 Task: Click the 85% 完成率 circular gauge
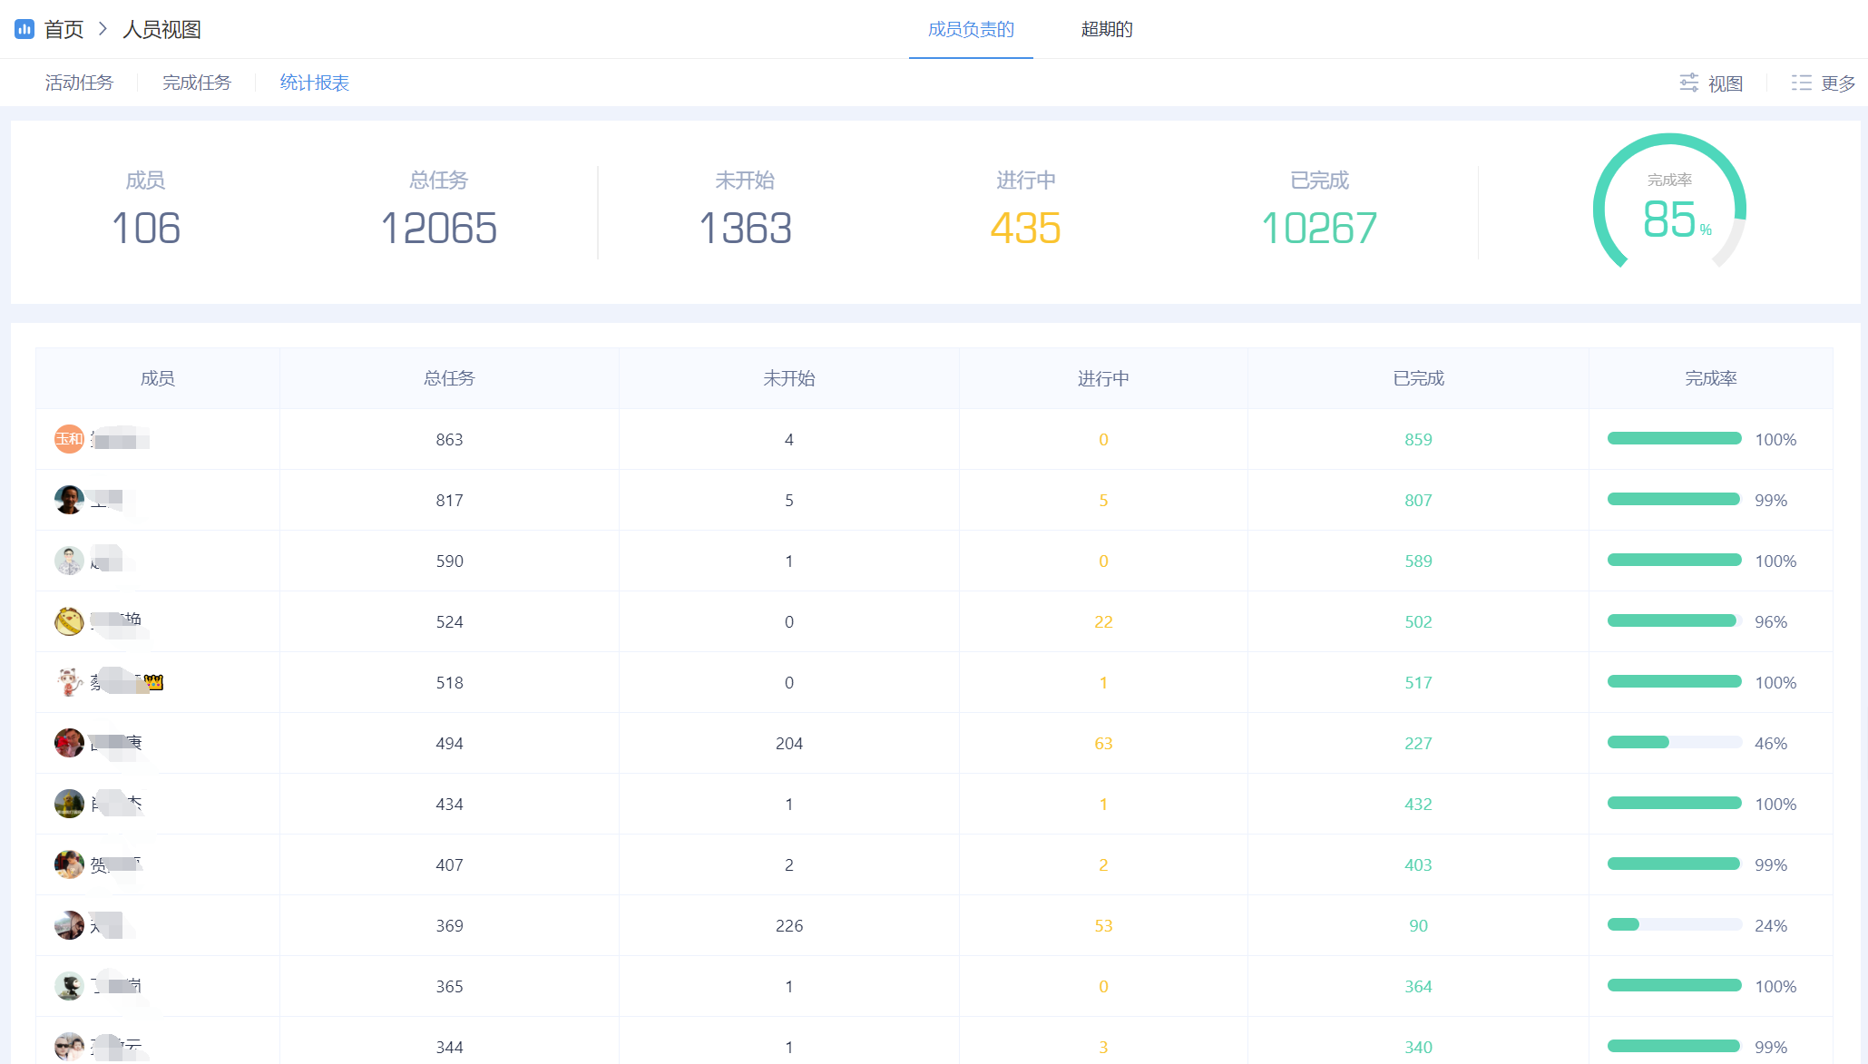tap(1669, 209)
